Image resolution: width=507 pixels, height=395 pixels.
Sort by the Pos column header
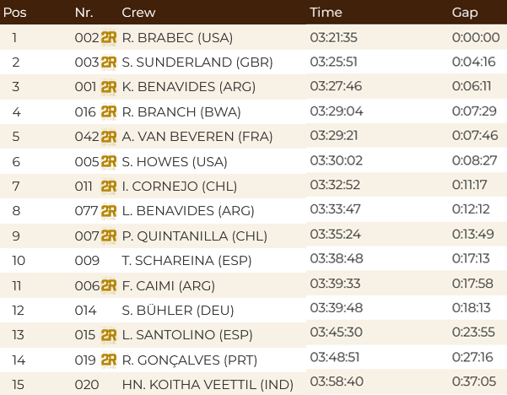tap(13, 12)
